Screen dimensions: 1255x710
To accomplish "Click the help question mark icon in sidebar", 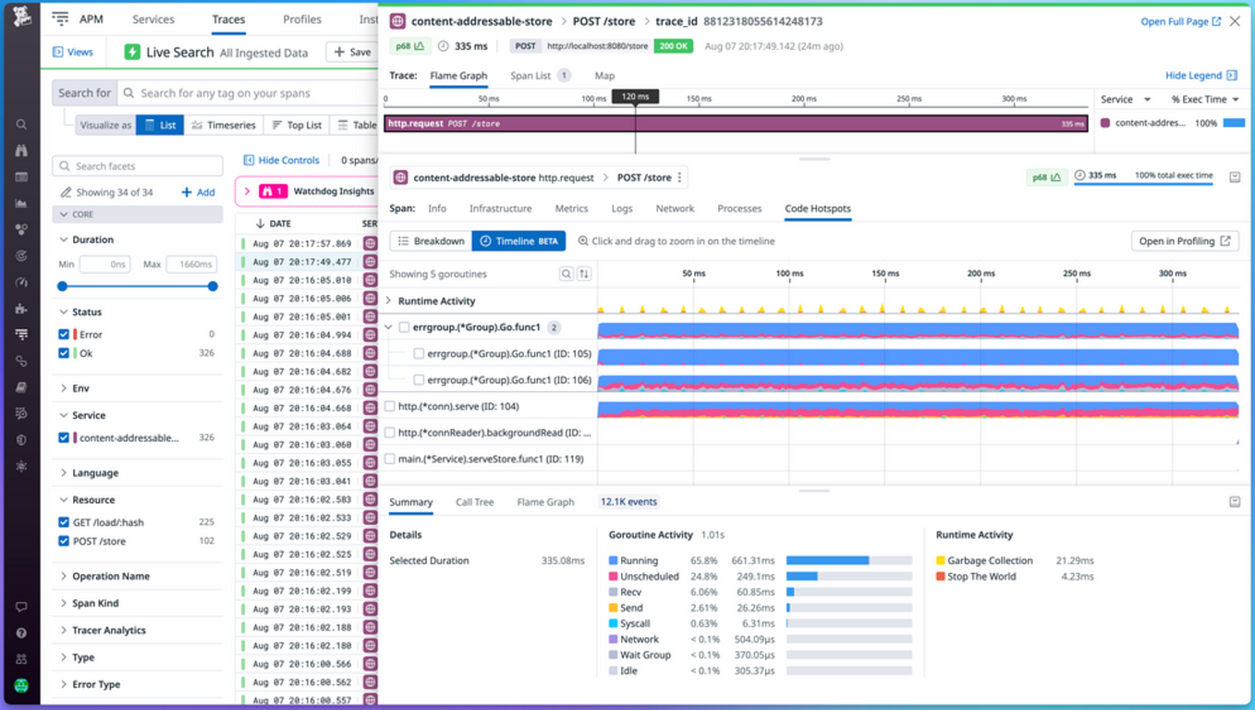I will [x=21, y=634].
